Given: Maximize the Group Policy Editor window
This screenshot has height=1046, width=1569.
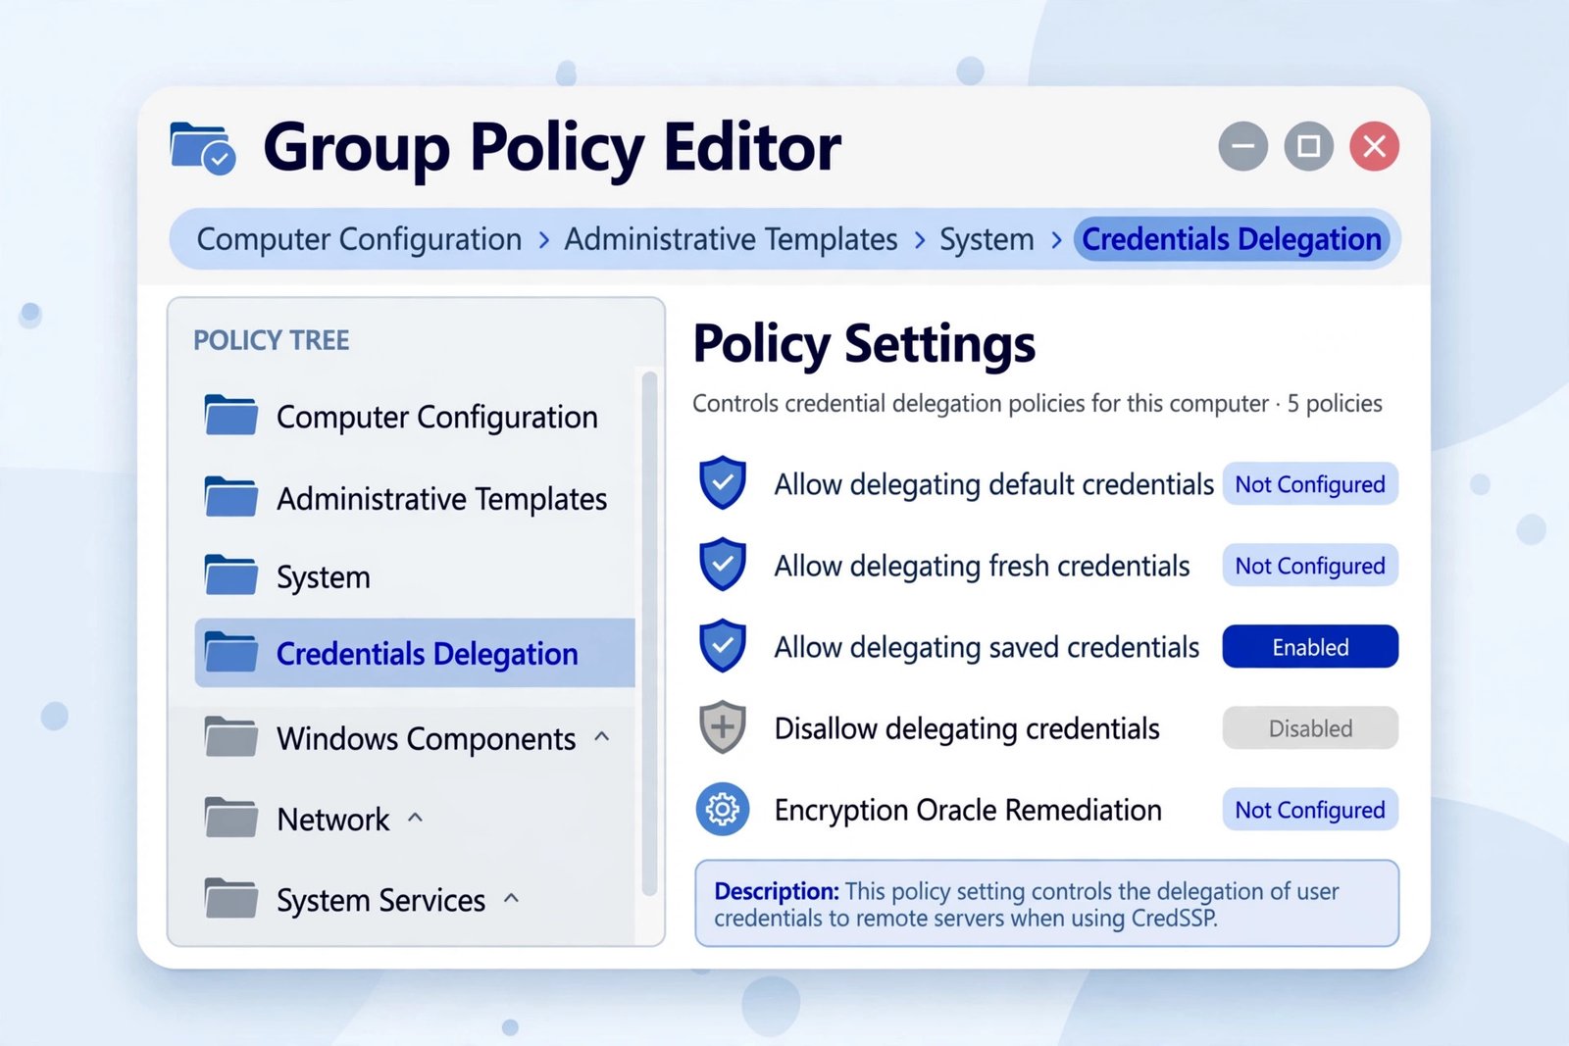Looking at the screenshot, I should coord(1309,147).
